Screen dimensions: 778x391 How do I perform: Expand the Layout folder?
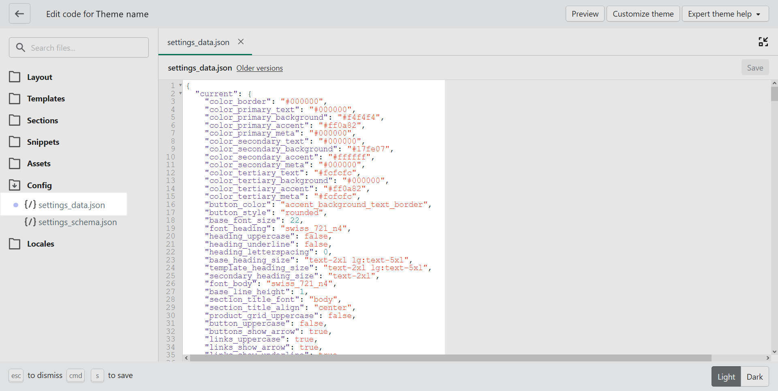point(39,77)
